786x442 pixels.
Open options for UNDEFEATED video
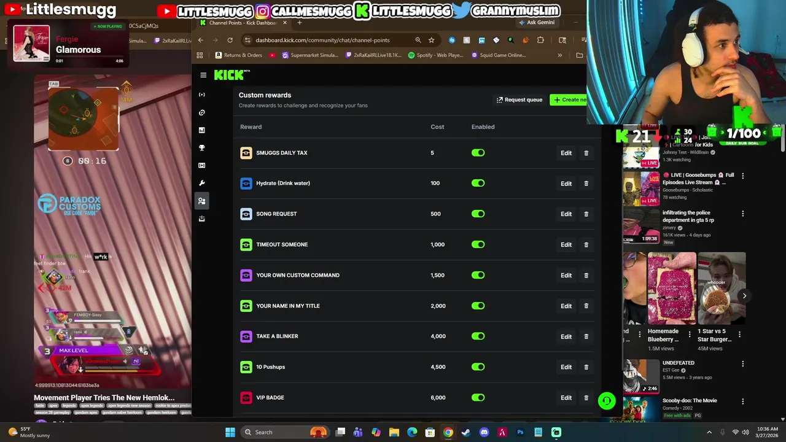[742, 363]
